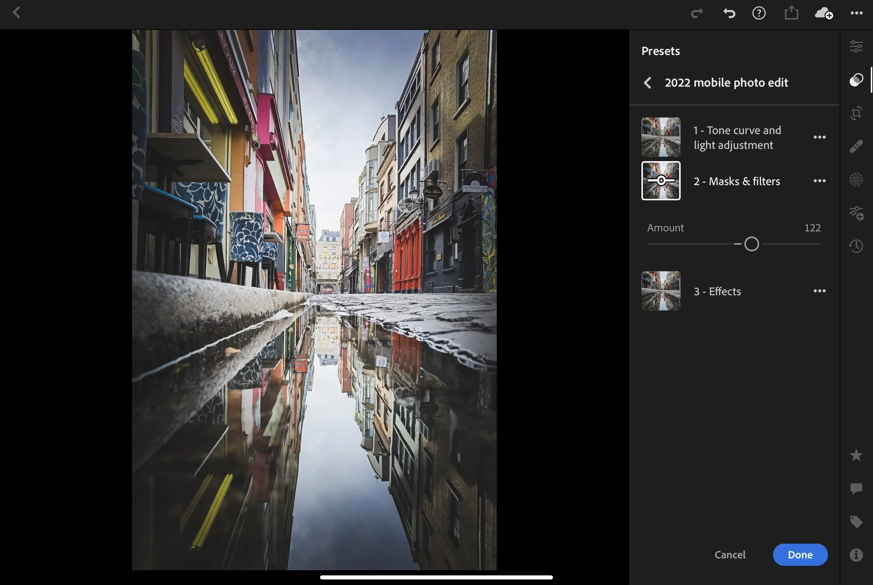Open the Edit sliders panel icon
The image size is (873, 585).
tap(856, 47)
